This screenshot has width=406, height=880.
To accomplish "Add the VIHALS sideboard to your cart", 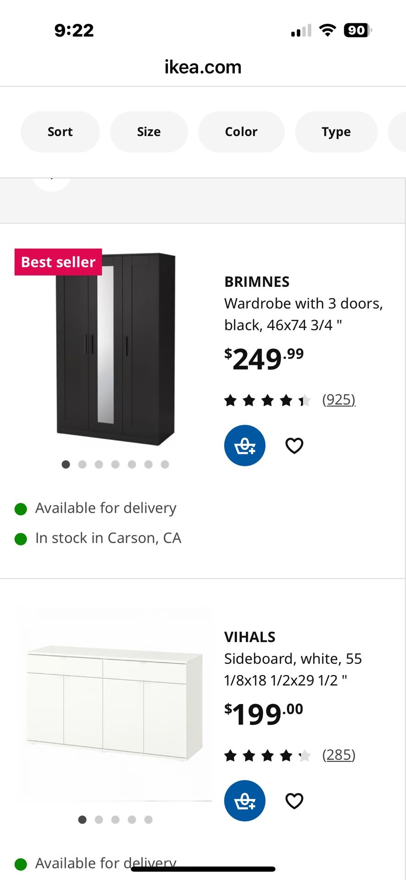I will pyautogui.click(x=244, y=801).
